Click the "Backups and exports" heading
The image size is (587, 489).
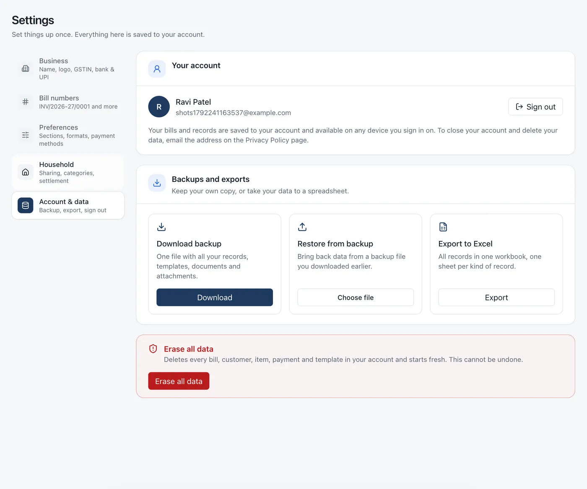[x=210, y=179]
